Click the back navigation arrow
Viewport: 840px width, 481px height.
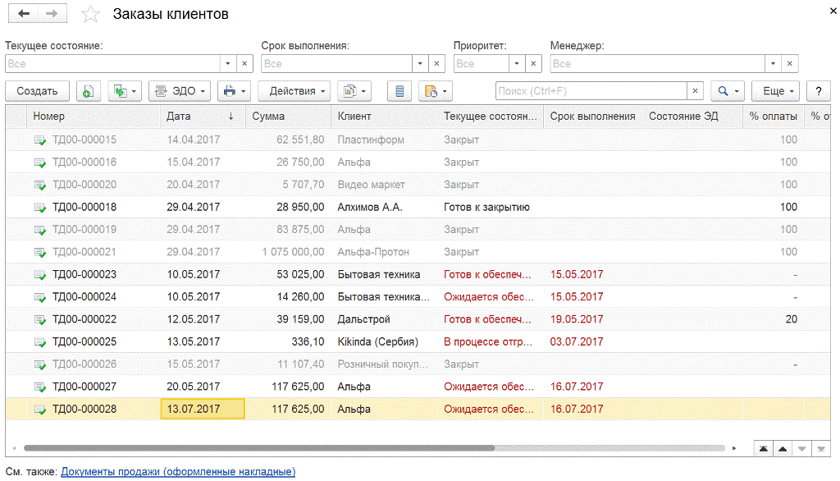[x=24, y=14]
